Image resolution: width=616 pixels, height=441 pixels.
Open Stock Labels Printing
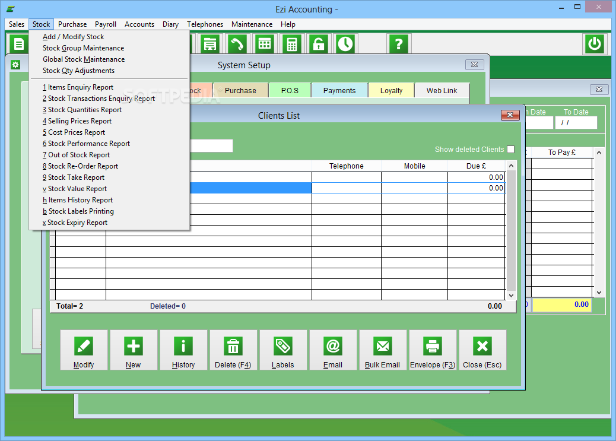110,211
